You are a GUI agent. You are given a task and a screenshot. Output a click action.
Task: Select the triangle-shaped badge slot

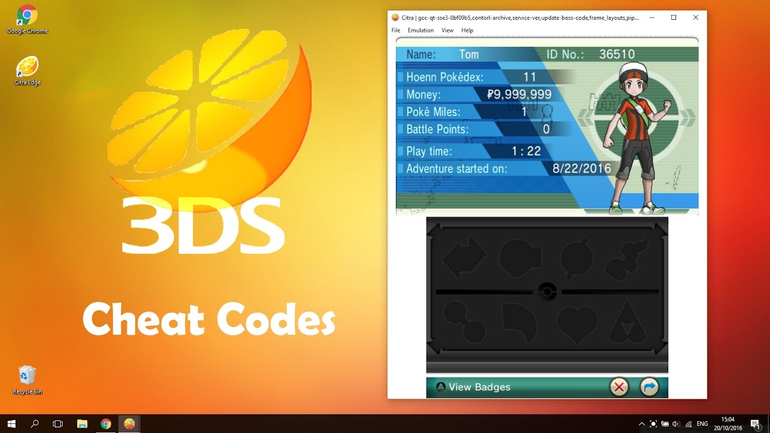tap(628, 322)
